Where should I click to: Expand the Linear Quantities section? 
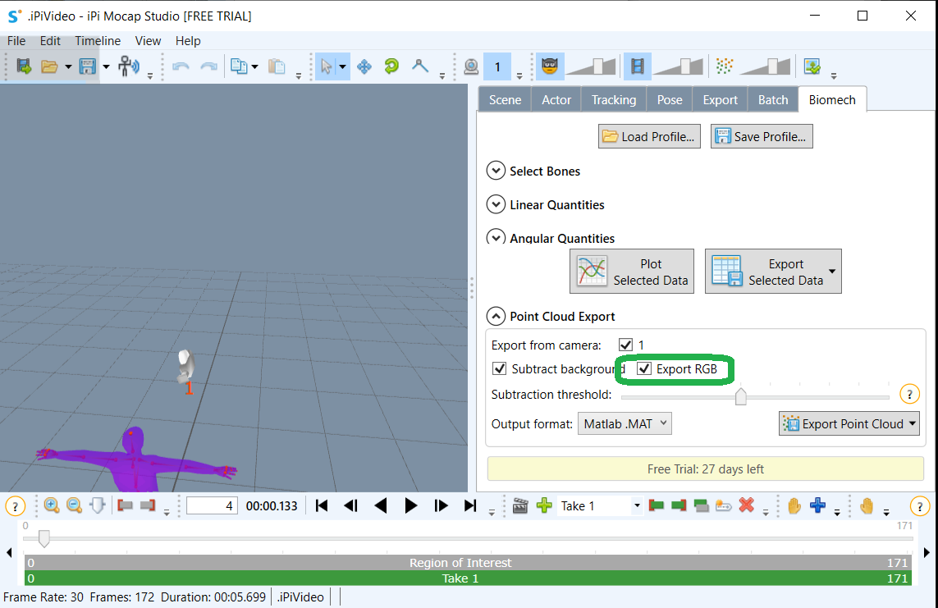(496, 204)
